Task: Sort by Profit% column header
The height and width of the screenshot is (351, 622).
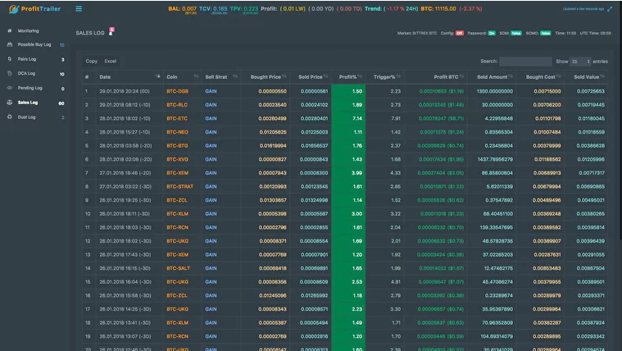Action: click(348, 77)
